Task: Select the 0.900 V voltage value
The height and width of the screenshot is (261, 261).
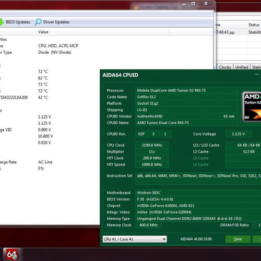Action: tap(44, 130)
